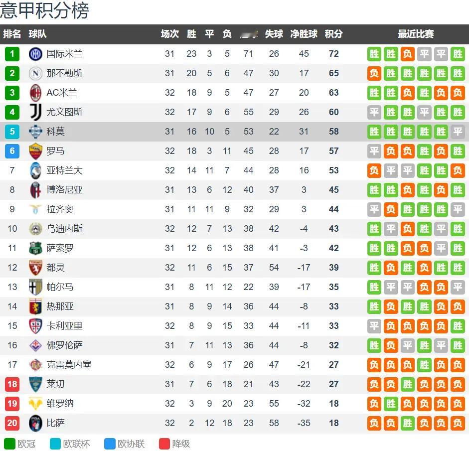Click the Napoli (那不勒斯) club crest
Viewport: 469px width, 451px height.
(x=36, y=73)
